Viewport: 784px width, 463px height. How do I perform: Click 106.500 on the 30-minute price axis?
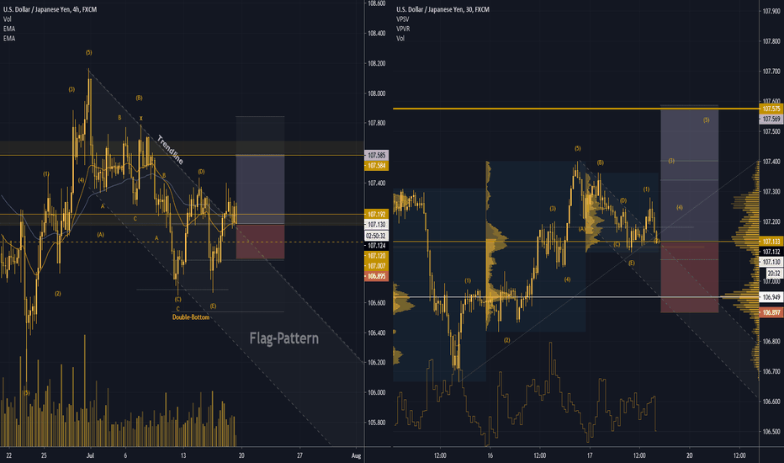click(x=771, y=432)
